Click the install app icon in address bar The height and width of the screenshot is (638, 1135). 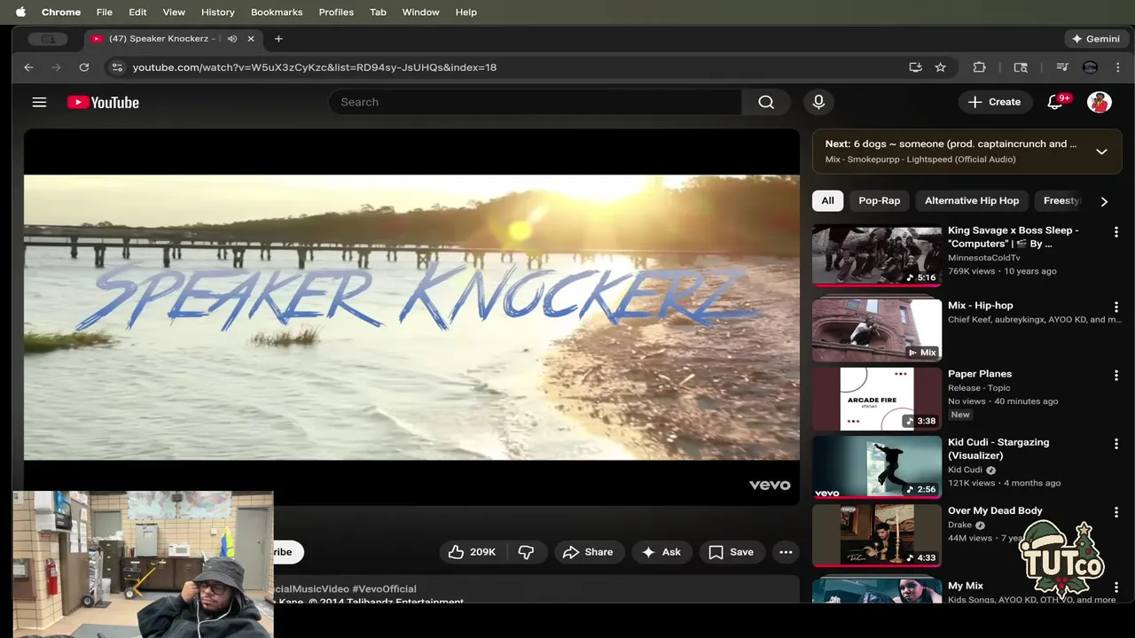[915, 67]
